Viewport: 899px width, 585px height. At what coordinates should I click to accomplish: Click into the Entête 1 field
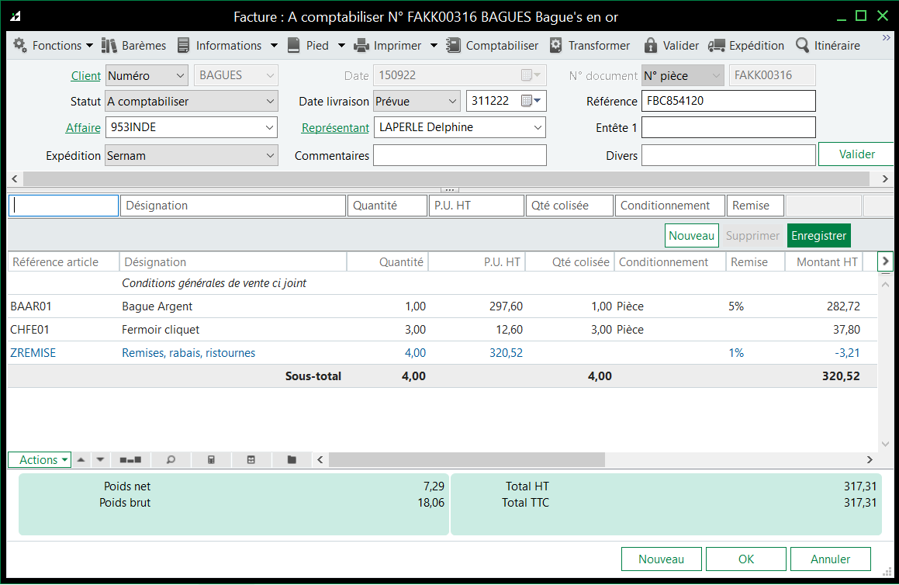(x=728, y=127)
